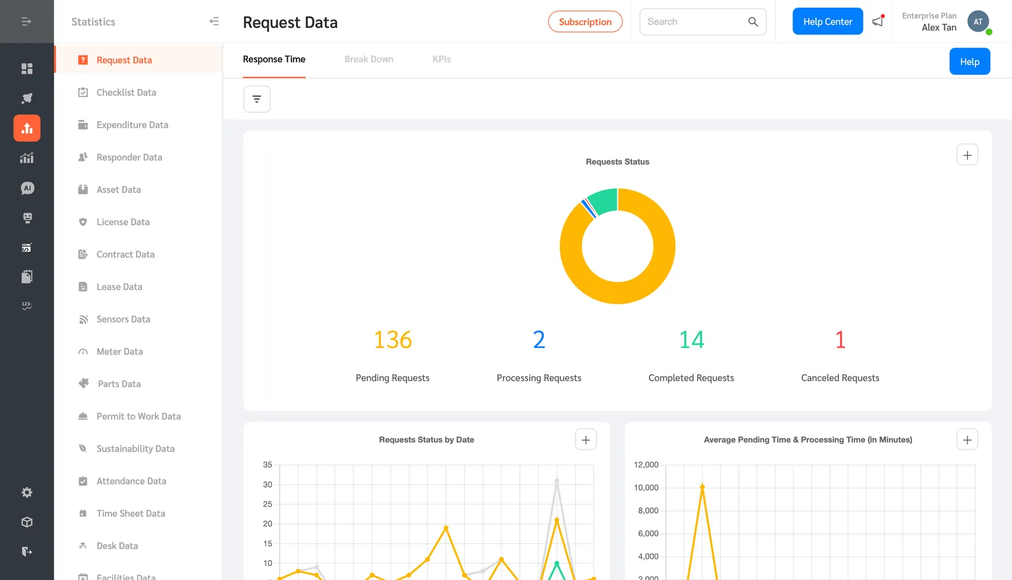The height and width of the screenshot is (580, 1012).
Task: Open the filter options button
Action: point(257,99)
